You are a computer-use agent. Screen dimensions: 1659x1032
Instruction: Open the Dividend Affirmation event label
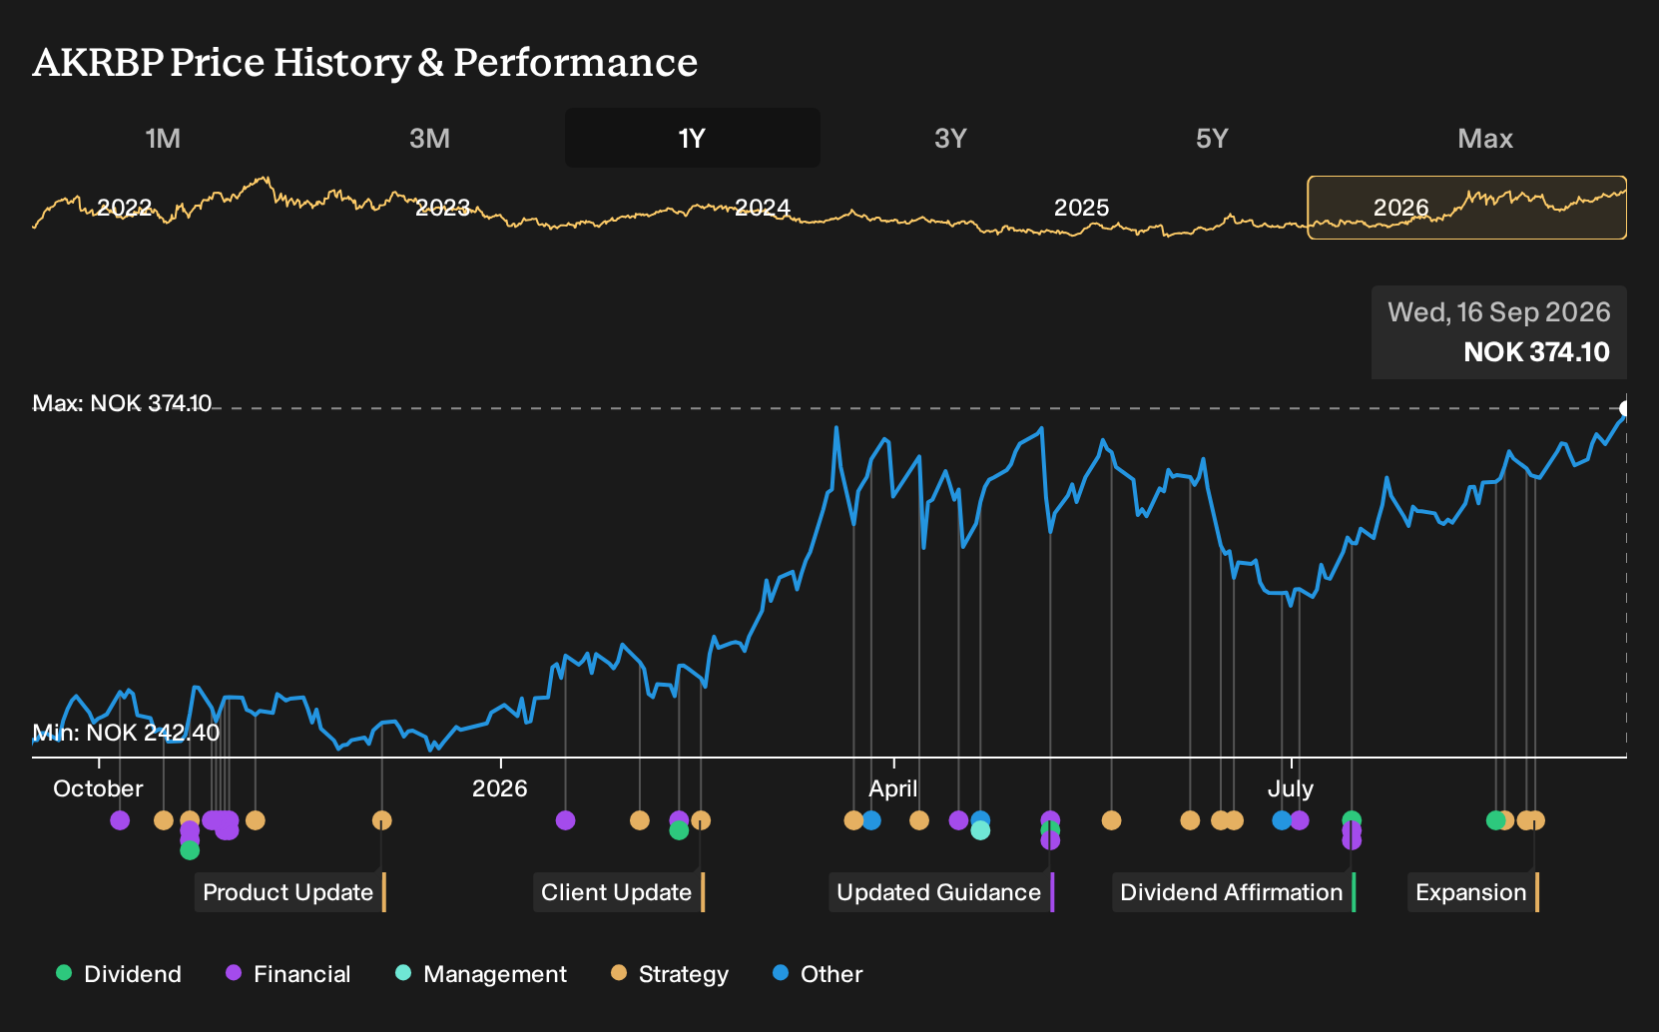coord(1233,892)
